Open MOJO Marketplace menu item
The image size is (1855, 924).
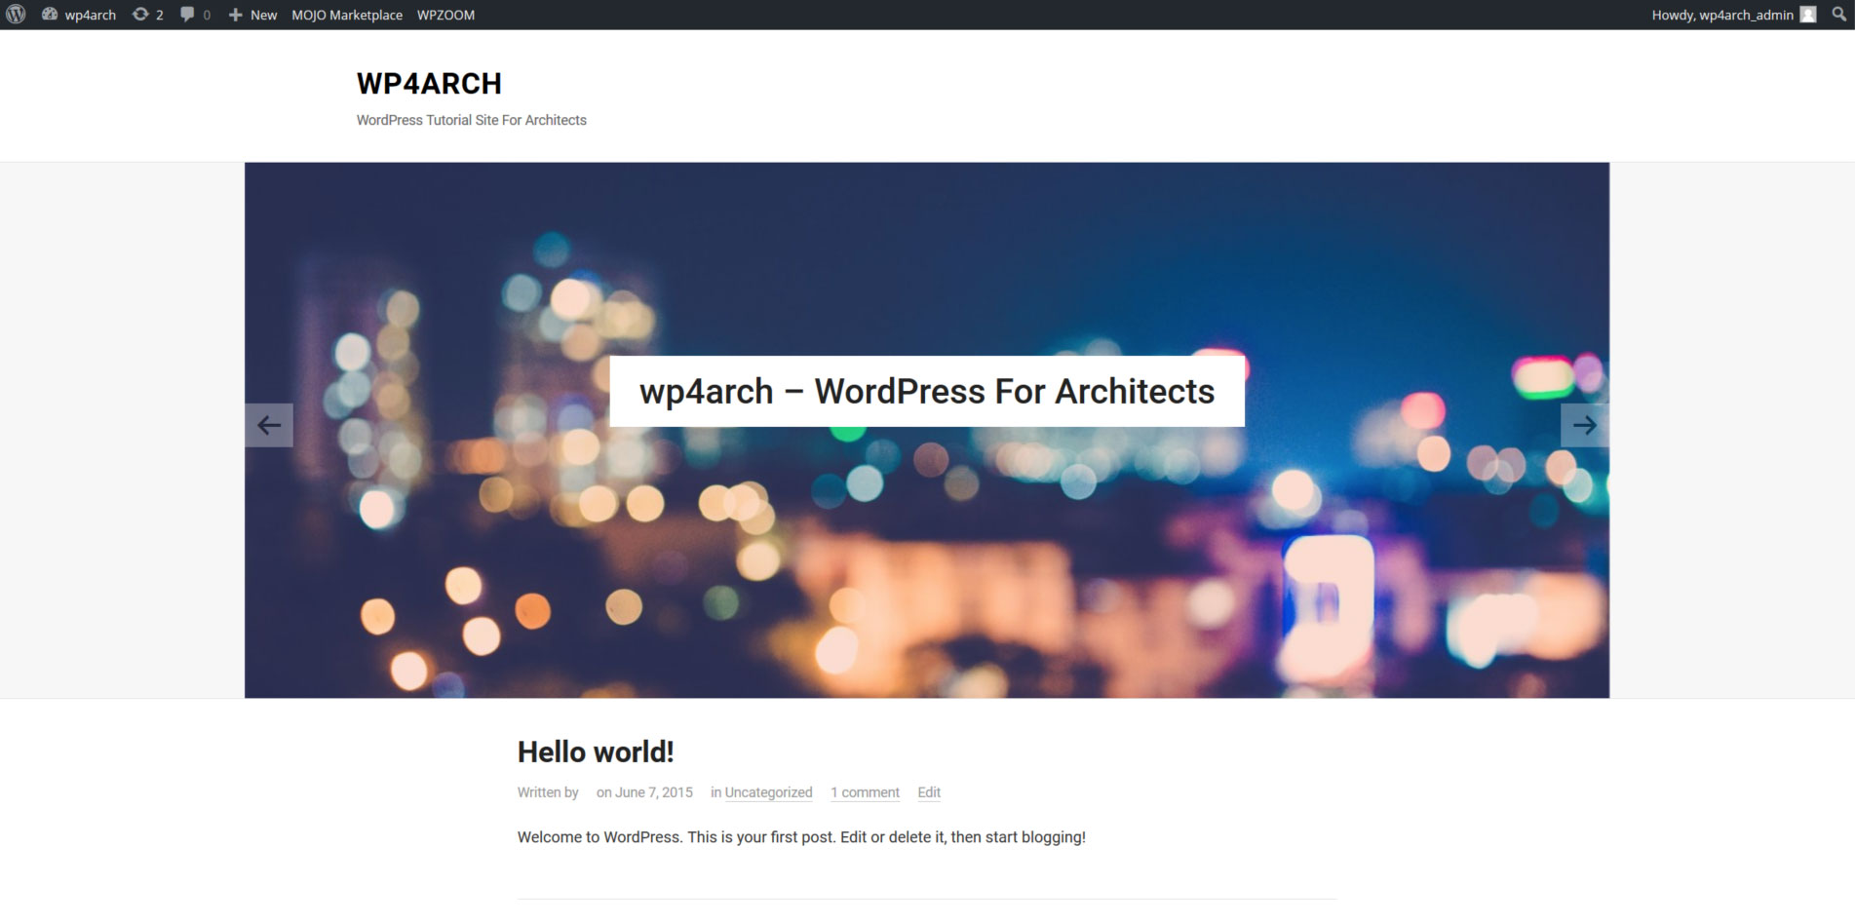347,15
